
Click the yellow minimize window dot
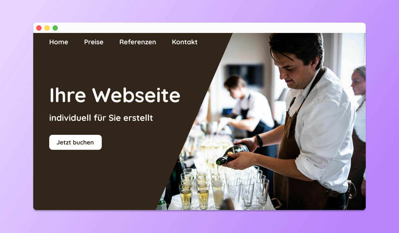coord(47,28)
